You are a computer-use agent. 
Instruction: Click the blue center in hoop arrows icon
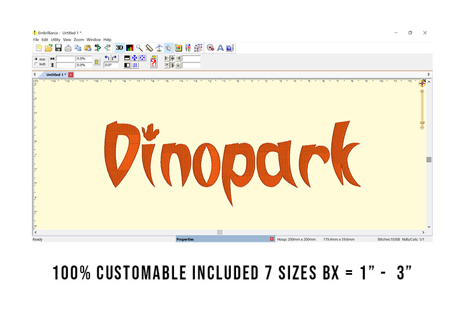[135, 58]
